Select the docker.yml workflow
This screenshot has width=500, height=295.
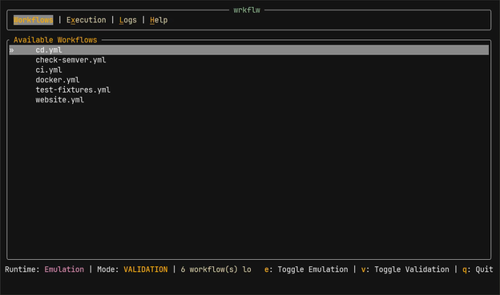58,80
